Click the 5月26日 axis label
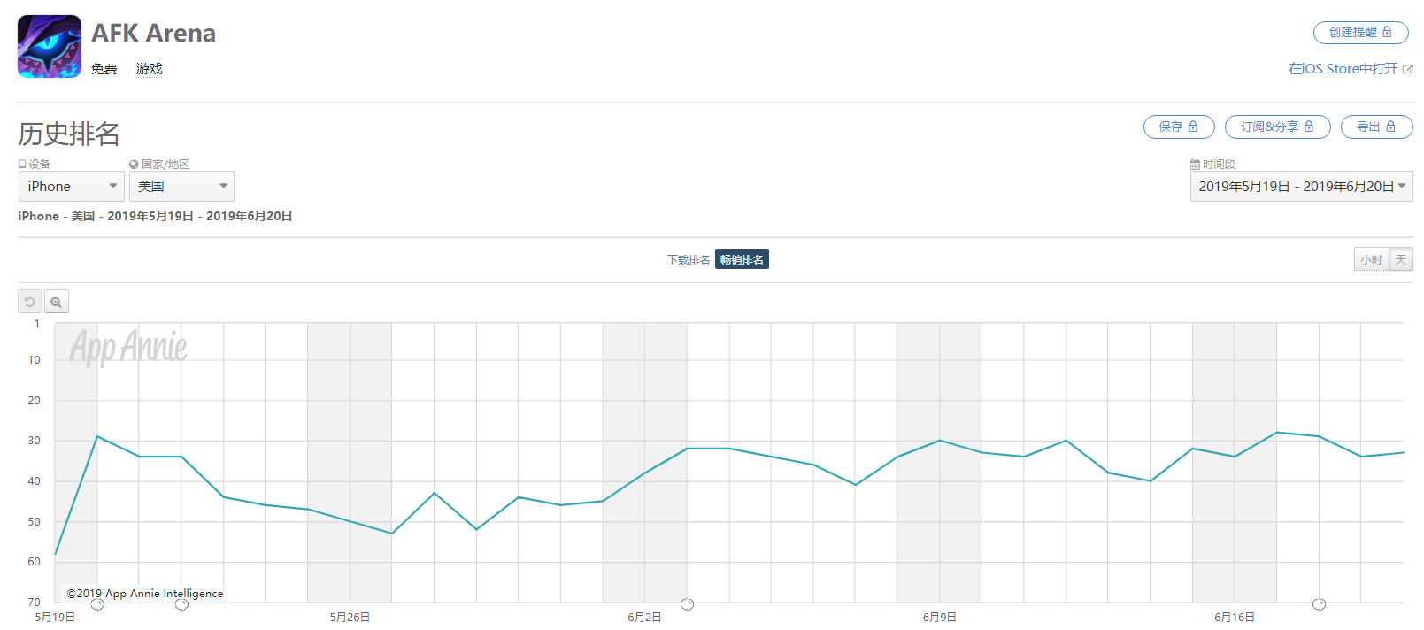The height and width of the screenshot is (630, 1424). click(350, 618)
